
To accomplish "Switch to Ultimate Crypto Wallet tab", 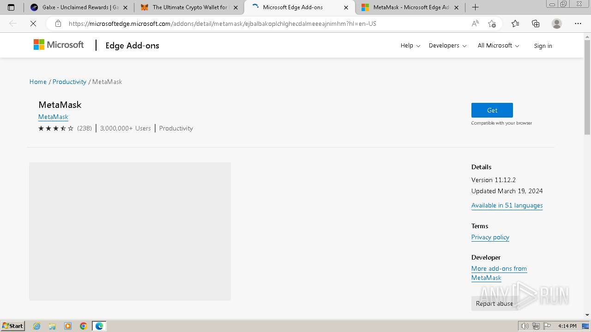I will (189, 7).
